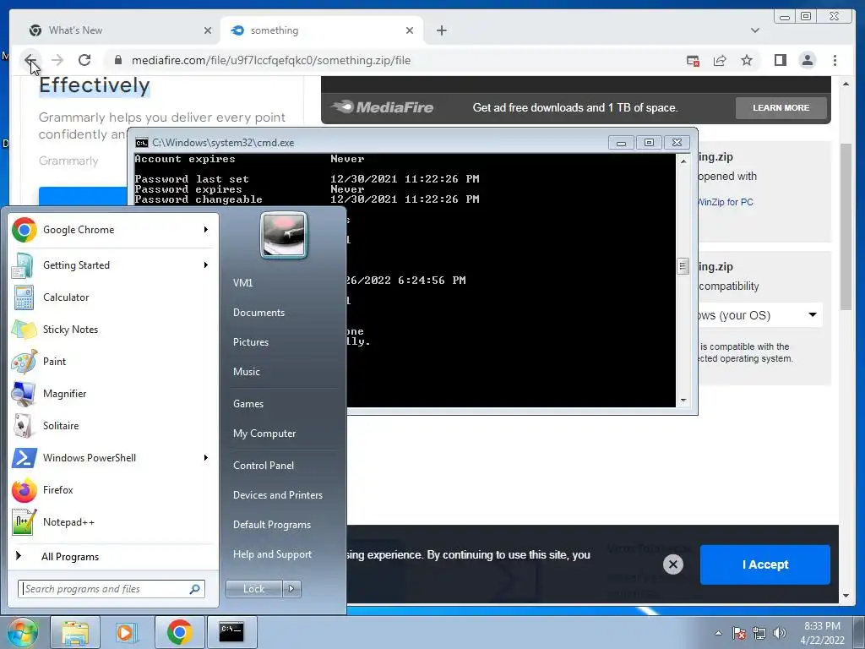Dismiss cookie banner with X button
865x649 pixels.
(x=672, y=564)
